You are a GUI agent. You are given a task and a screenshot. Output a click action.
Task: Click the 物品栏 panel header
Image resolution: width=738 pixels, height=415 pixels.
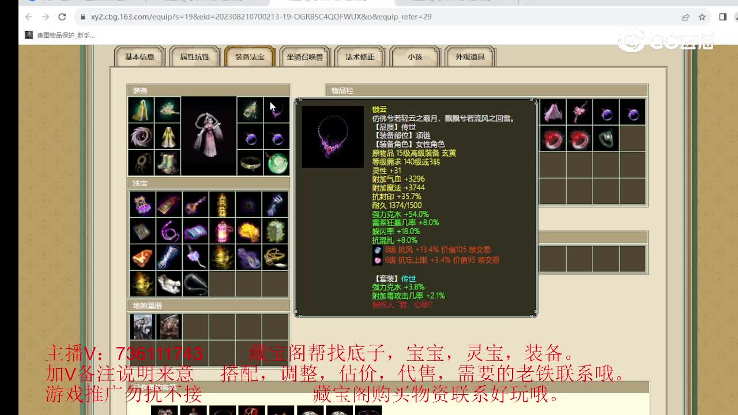coord(487,90)
